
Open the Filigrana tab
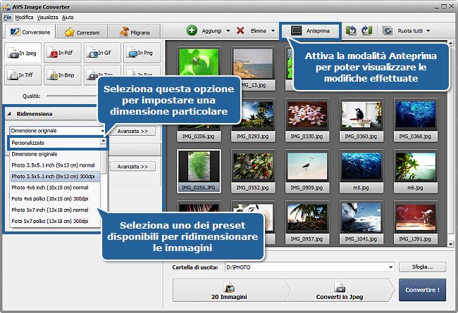pos(137,32)
